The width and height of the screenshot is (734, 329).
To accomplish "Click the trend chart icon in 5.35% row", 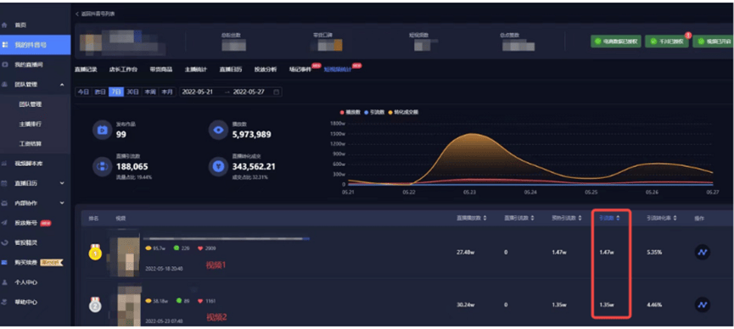I will point(702,252).
